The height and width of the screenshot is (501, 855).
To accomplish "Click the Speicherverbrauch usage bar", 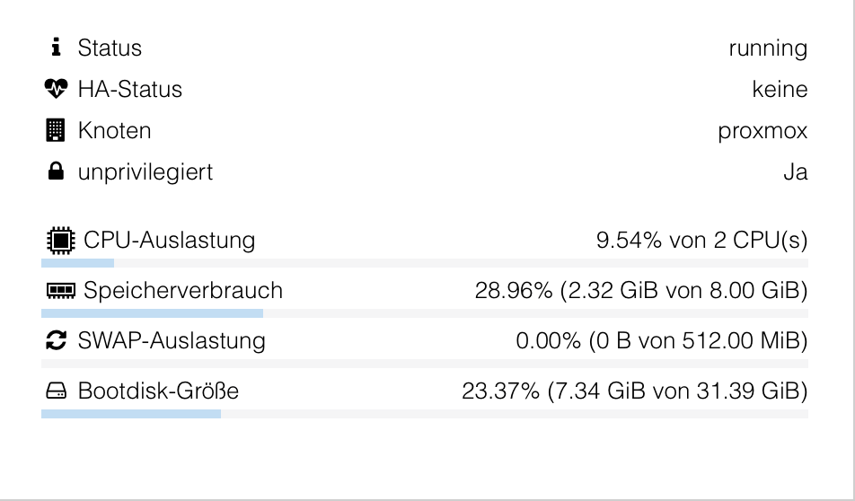I will click(424, 313).
